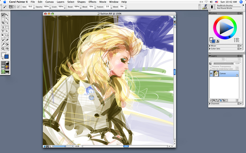246x153 pixels.
Task: Click the brush Size field
Action: [30, 7]
